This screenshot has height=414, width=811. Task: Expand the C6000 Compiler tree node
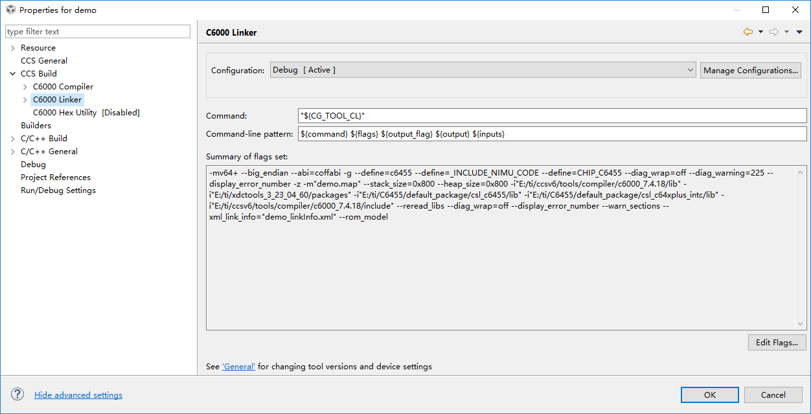point(25,87)
